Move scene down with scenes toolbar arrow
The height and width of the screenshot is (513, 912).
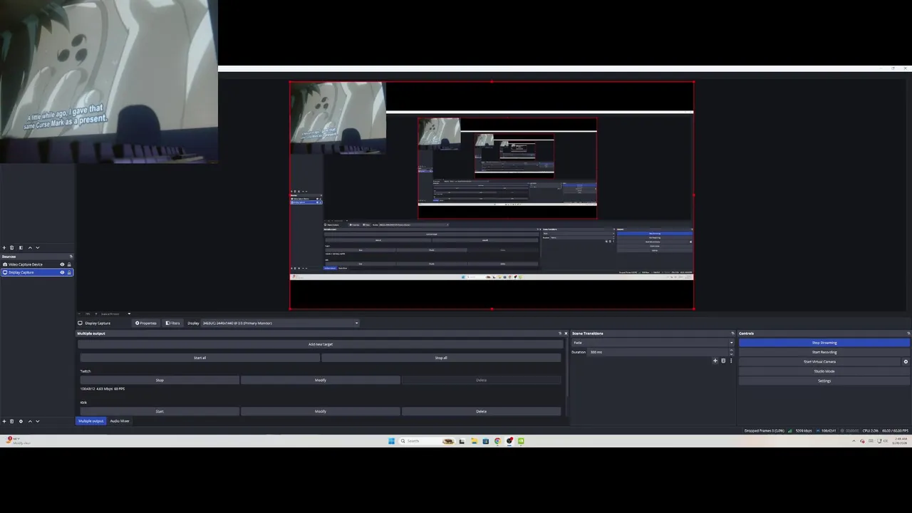pos(38,248)
